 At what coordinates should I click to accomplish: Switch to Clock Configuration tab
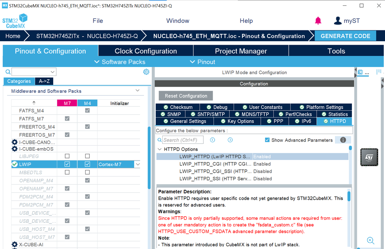point(146,51)
